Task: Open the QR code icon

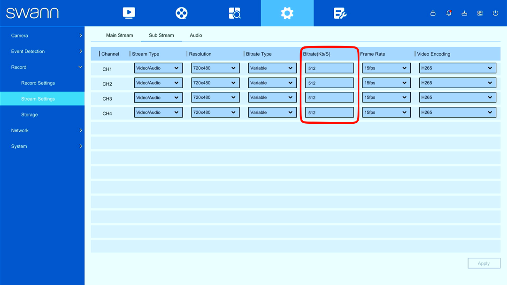Action: pos(480,13)
